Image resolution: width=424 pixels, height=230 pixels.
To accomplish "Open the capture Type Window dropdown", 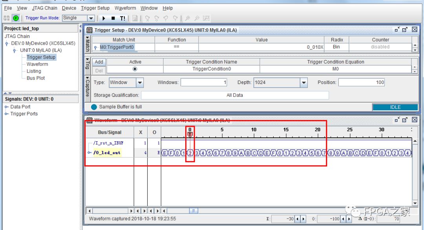I will pyautogui.click(x=140, y=82).
